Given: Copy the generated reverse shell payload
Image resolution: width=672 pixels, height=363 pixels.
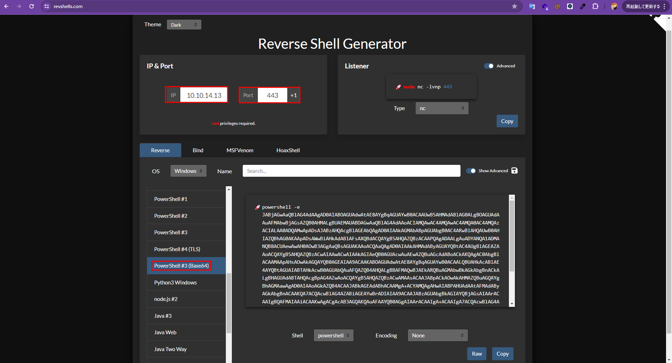Looking at the screenshot, I should pyautogui.click(x=503, y=354).
